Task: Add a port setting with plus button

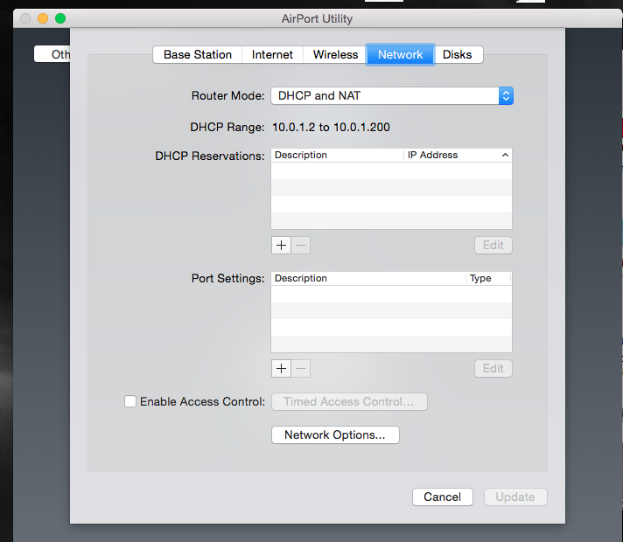Action: pos(281,369)
